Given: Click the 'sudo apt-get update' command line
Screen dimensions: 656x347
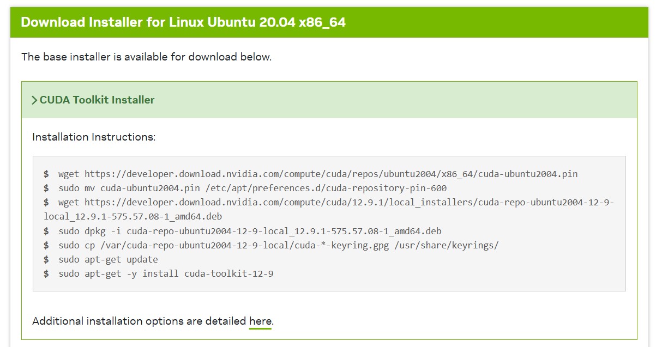Looking at the screenshot, I should (101, 259).
